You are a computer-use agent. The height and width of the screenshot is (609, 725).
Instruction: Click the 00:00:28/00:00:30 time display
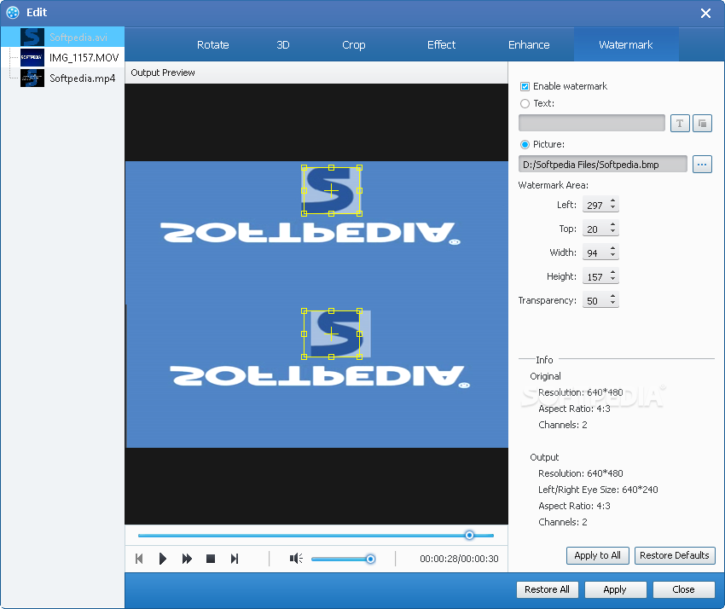coord(459,559)
